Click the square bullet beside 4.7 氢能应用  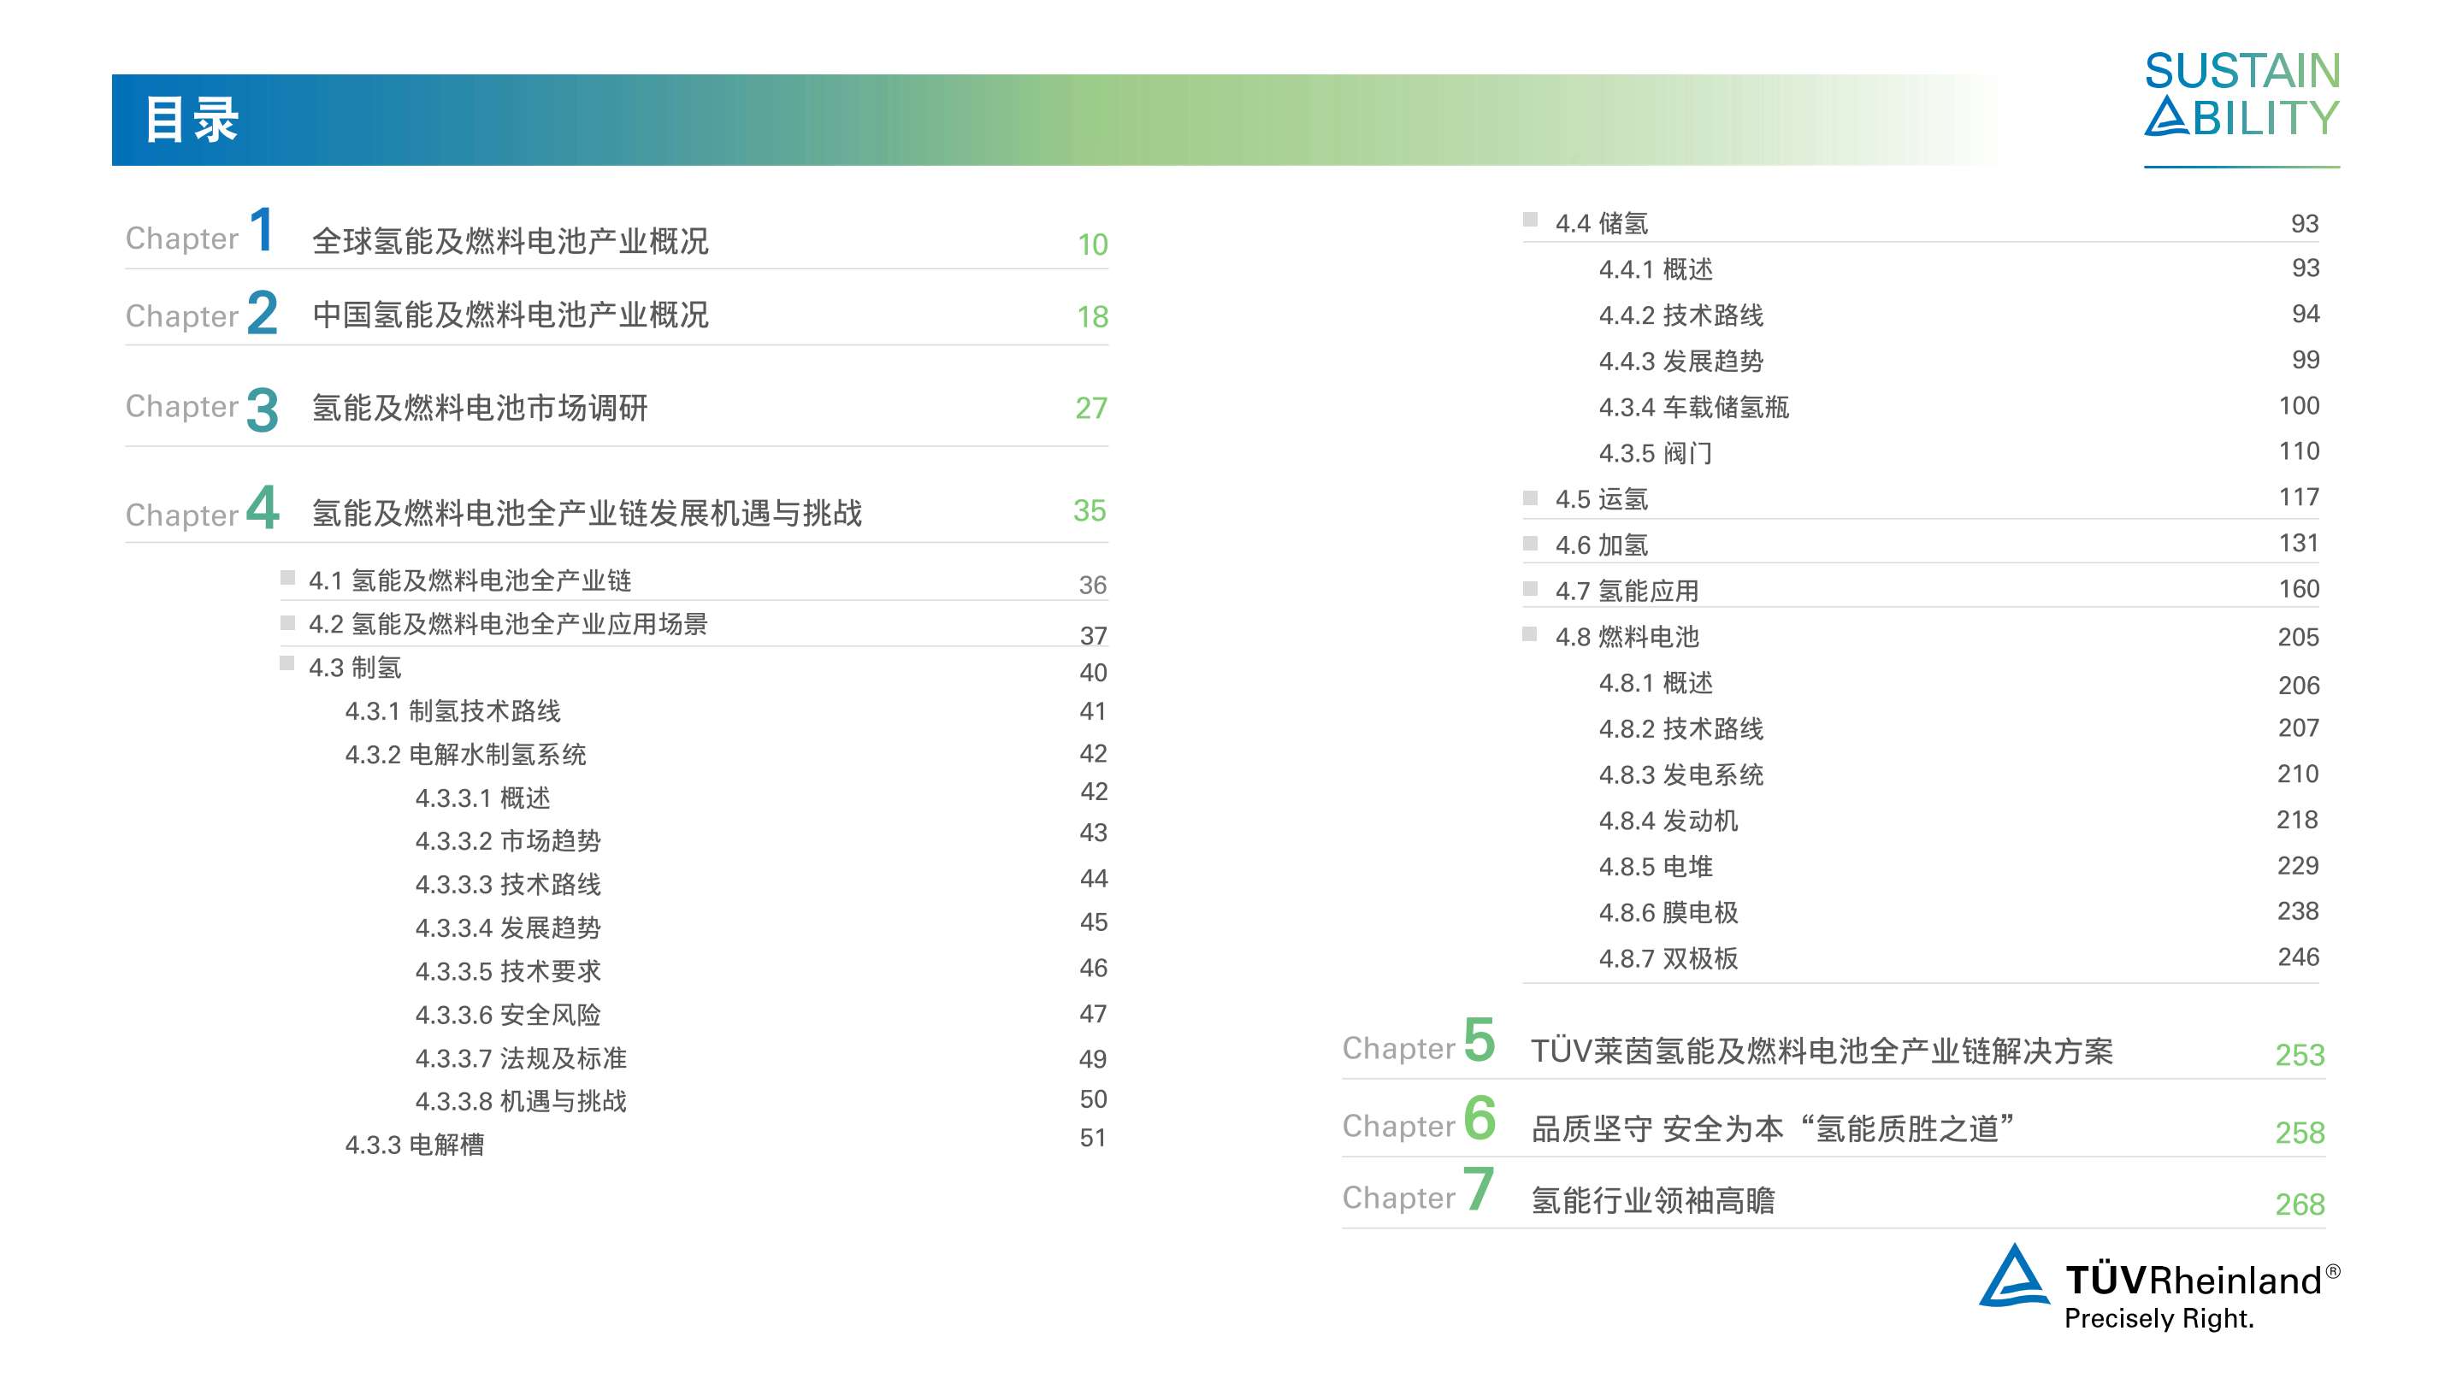1530,588
